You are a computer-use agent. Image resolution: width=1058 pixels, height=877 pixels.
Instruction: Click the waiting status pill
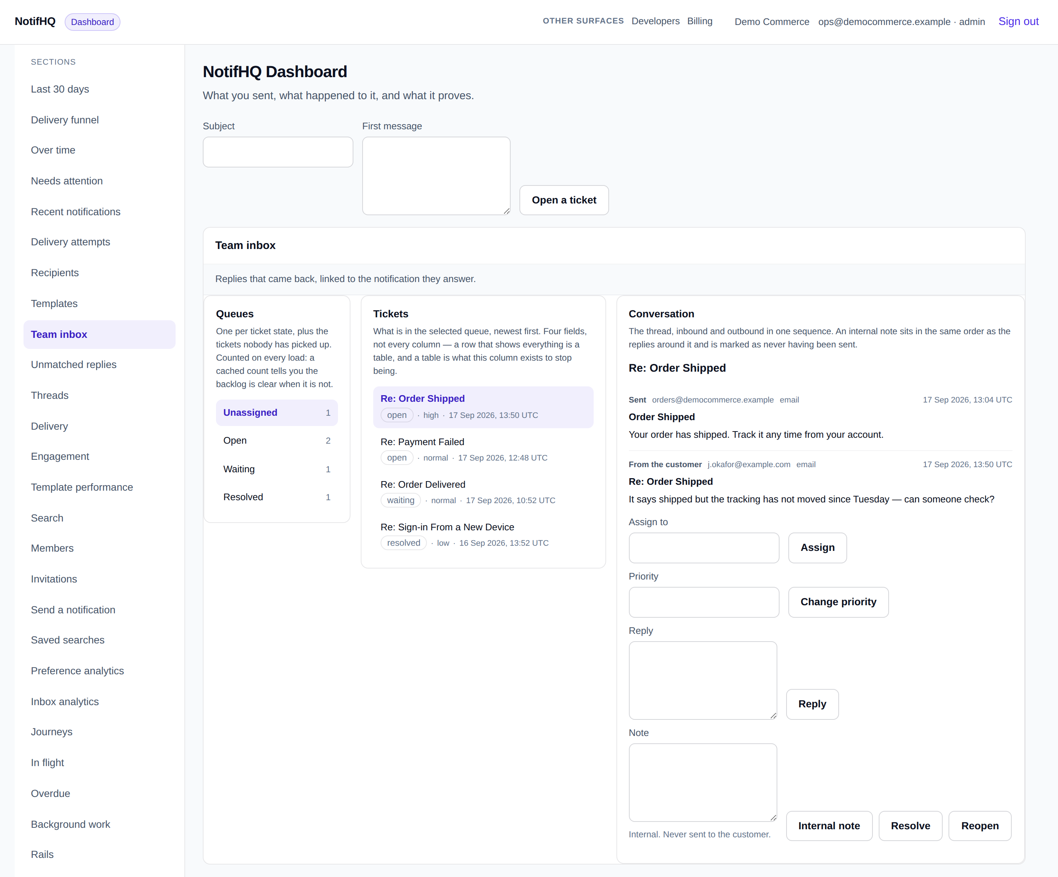400,500
